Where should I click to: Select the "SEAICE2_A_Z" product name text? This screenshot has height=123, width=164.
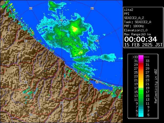coord(134,18)
